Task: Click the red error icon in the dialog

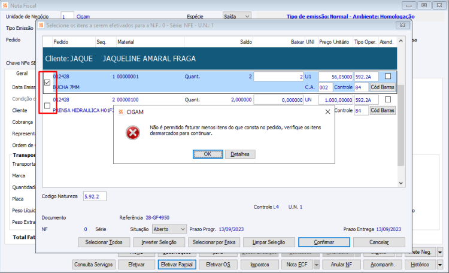Action: 132,133
